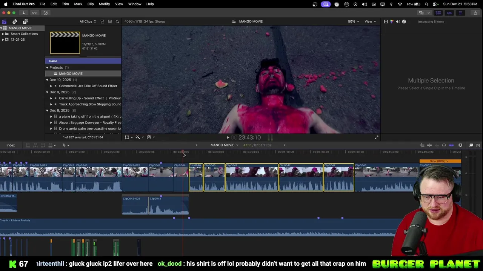Change the viewer zoom level 50%
The width and height of the screenshot is (483, 271).
pyautogui.click(x=354, y=21)
